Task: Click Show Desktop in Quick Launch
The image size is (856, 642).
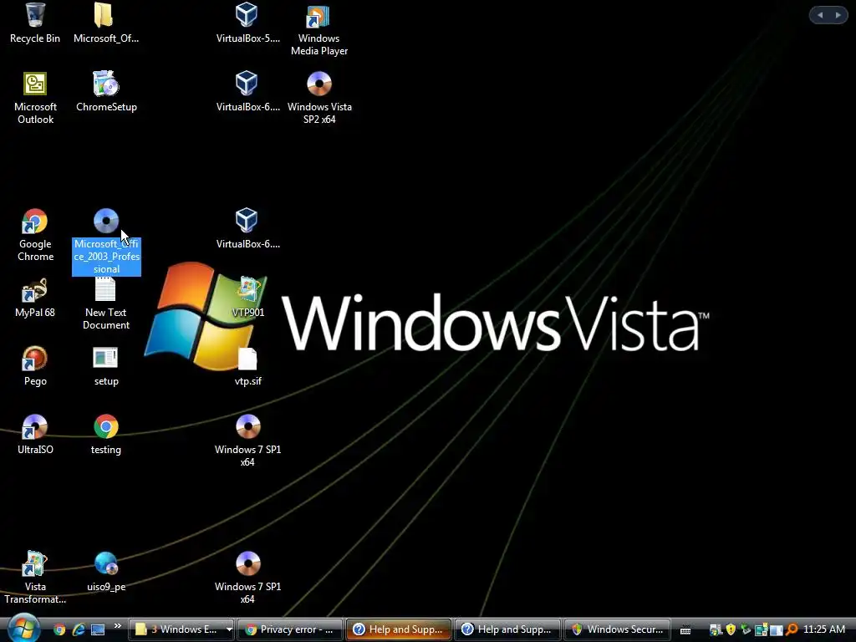Action: (98, 629)
